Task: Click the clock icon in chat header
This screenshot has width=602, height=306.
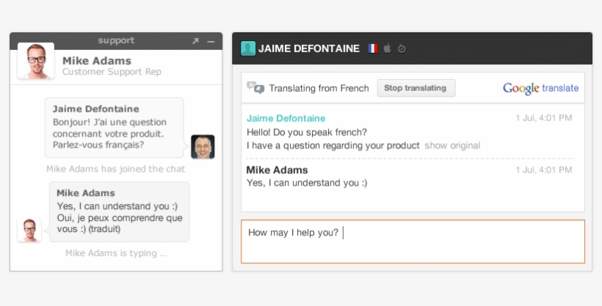Action: [x=402, y=48]
